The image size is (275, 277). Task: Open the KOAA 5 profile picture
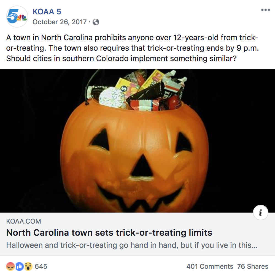pos(17,17)
